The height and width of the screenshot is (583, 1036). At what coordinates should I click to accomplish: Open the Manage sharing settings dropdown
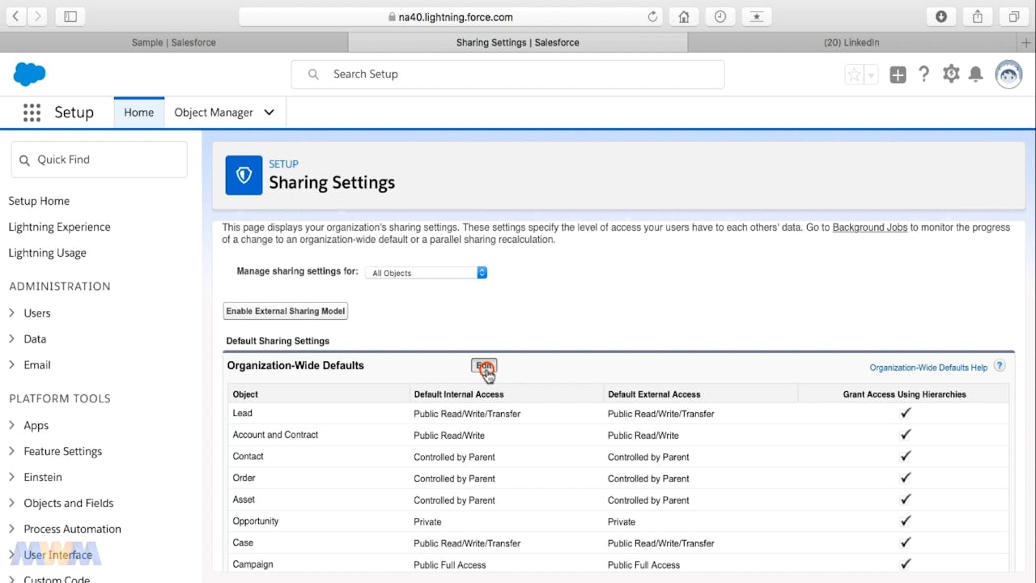coord(426,273)
